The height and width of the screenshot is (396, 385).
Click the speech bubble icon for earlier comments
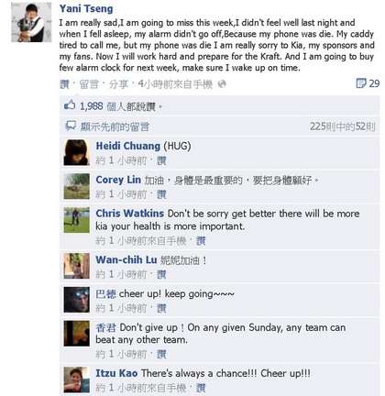pyautogui.click(x=71, y=126)
